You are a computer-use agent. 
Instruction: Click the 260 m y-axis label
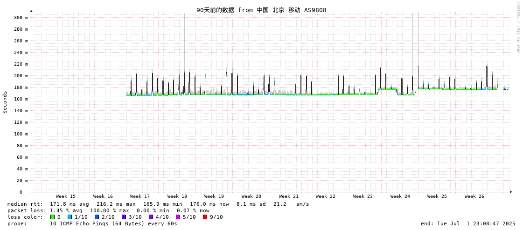click(x=21, y=41)
